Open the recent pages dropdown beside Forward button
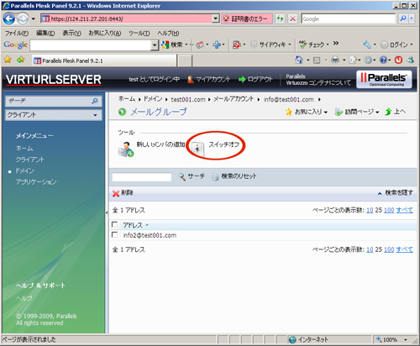This screenshot has width=420, height=346. (34, 19)
